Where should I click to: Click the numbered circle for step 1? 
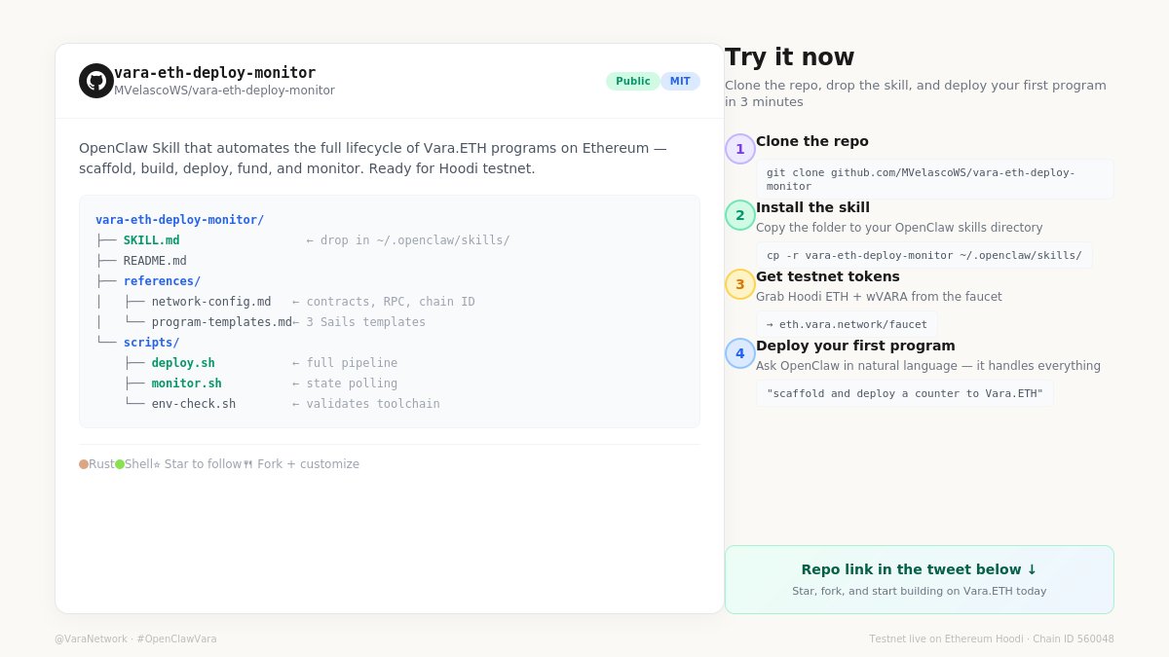click(739, 149)
